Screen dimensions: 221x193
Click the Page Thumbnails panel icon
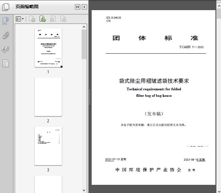coord(6,7)
